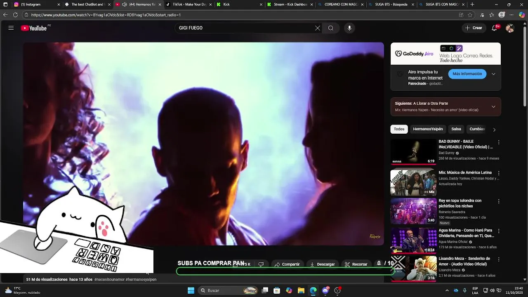The image size is (528, 297).
Task: Open Discord from taskbar
Action: click(x=325, y=290)
